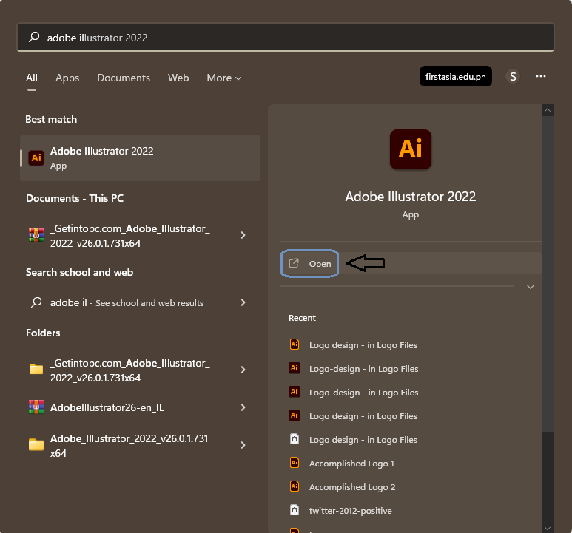The width and height of the screenshot is (572, 533).
Task: Click the open-external icon beside Open
Action: 294,263
